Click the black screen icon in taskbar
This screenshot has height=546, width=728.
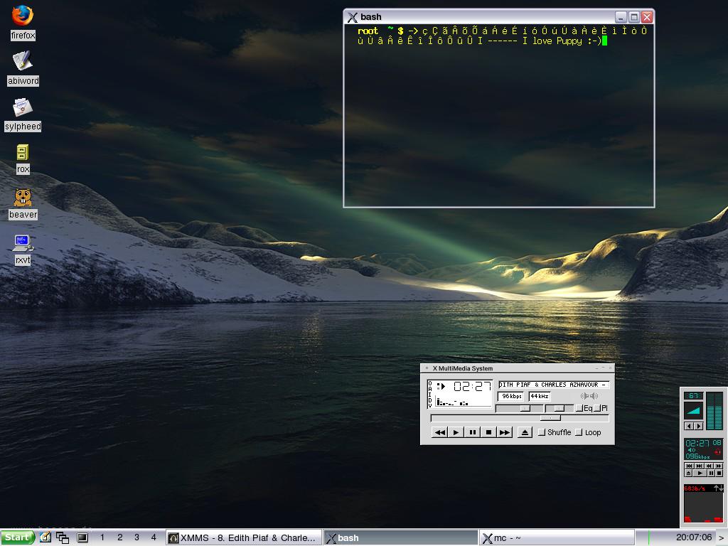click(x=82, y=537)
